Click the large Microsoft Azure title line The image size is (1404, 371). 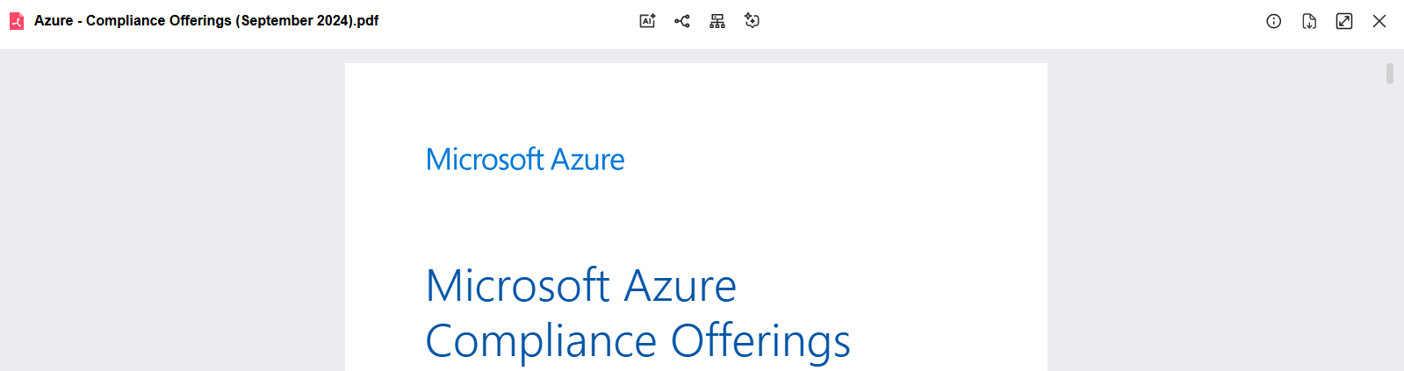pos(581,286)
